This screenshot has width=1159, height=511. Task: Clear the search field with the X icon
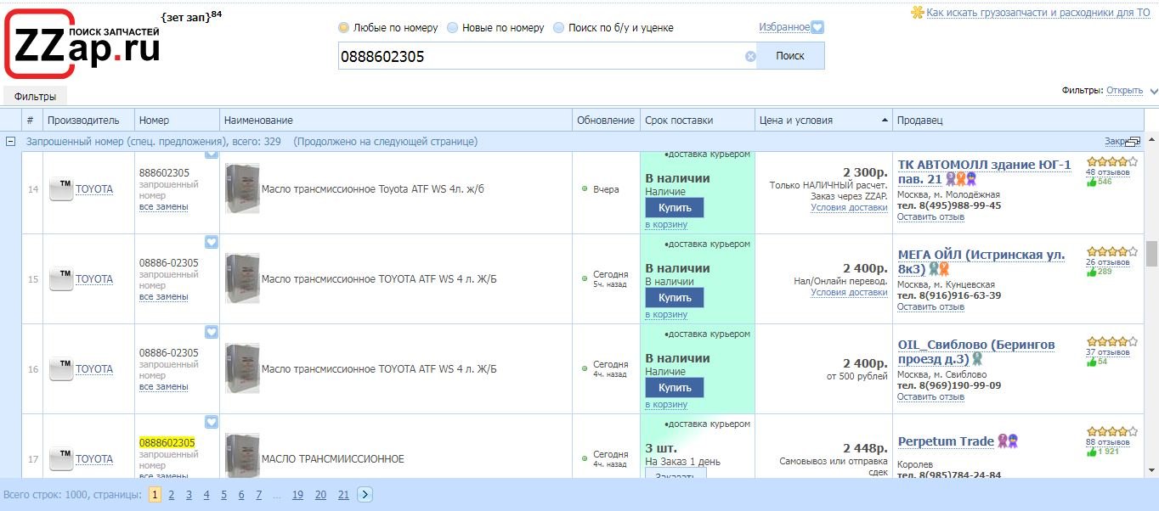tap(750, 57)
